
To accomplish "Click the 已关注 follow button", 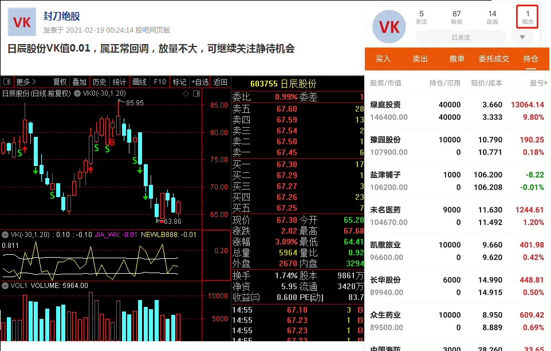I will click(461, 37).
